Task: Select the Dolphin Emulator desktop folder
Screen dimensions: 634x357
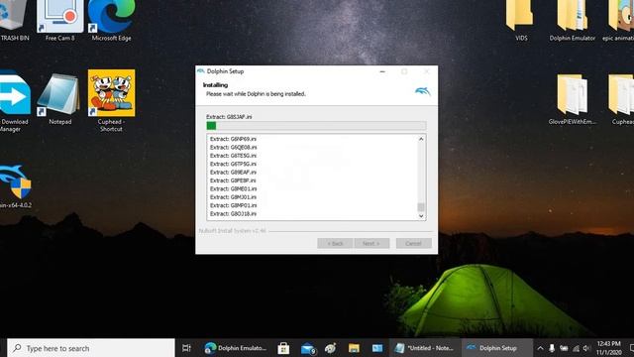Action: click(573, 20)
